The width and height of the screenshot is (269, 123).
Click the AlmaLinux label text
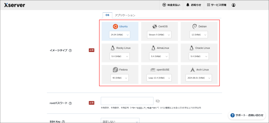163,48
